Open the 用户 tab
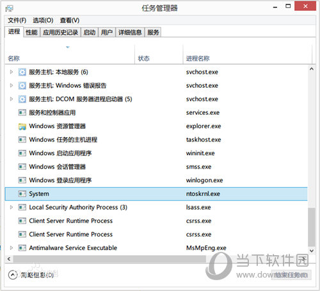 (107, 33)
